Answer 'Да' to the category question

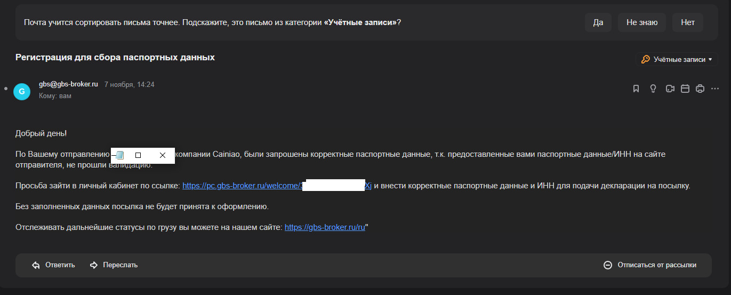pyautogui.click(x=598, y=22)
